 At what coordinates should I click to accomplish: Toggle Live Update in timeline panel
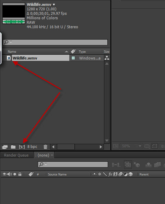(128, 164)
